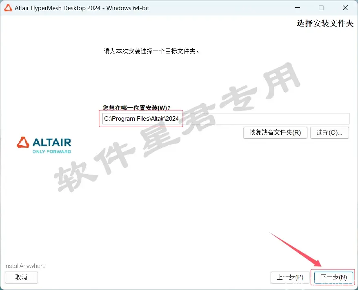Image resolution: width=358 pixels, height=290 pixels.
Task: Click the ONLY FORWARD tagline below the logo
Action: 51,152
